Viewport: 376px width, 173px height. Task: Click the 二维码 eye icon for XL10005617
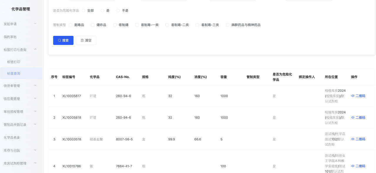353,96
